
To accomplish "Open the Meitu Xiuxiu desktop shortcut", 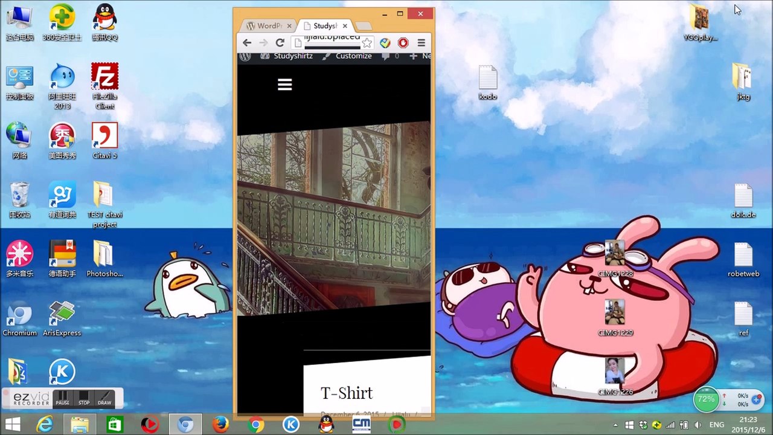I will tap(62, 141).
